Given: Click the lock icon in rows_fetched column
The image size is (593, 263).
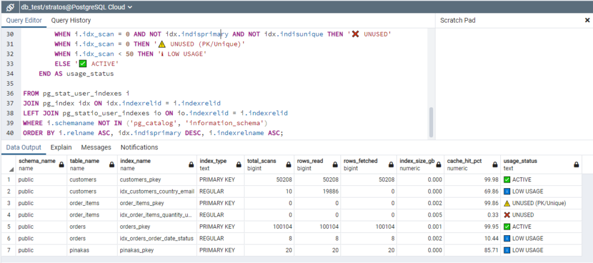Looking at the screenshot, I should coord(391,165).
